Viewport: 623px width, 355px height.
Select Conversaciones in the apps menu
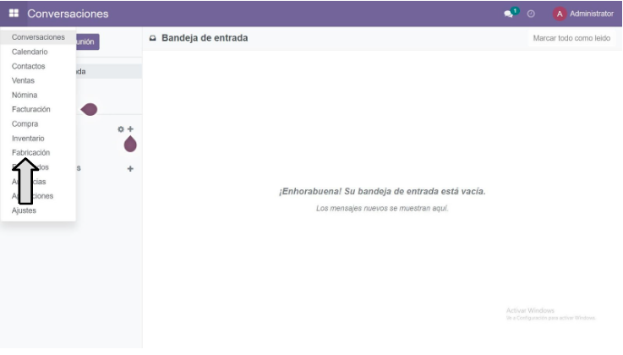point(38,37)
